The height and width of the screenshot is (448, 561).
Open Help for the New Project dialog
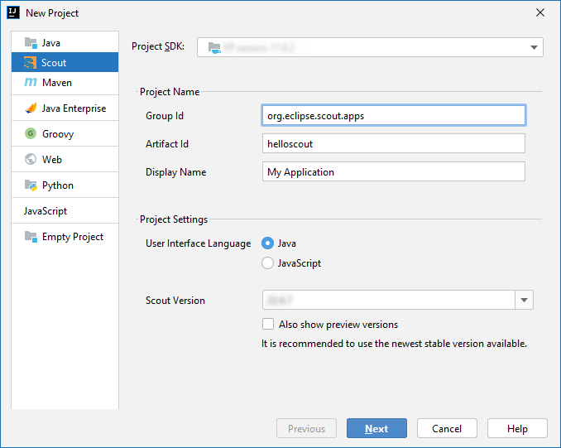tap(517, 428)
